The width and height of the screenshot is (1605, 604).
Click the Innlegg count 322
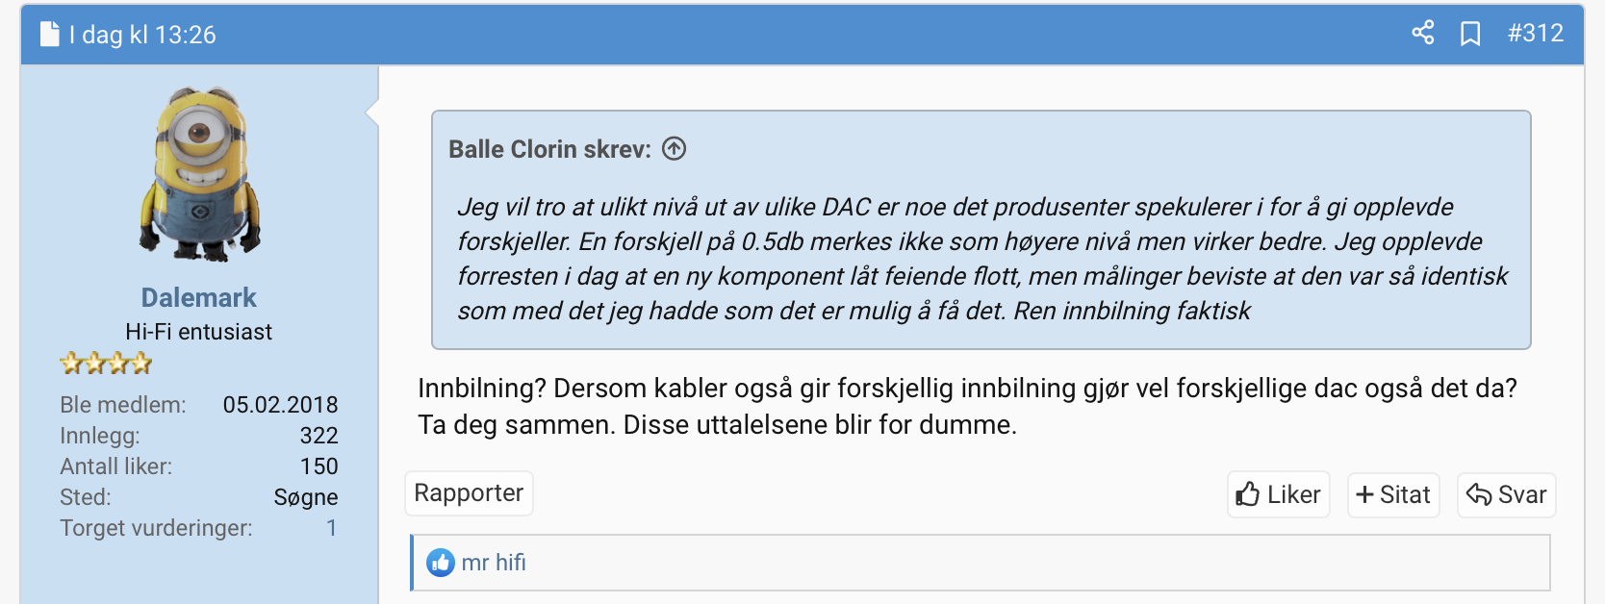(x=318, y=436)
